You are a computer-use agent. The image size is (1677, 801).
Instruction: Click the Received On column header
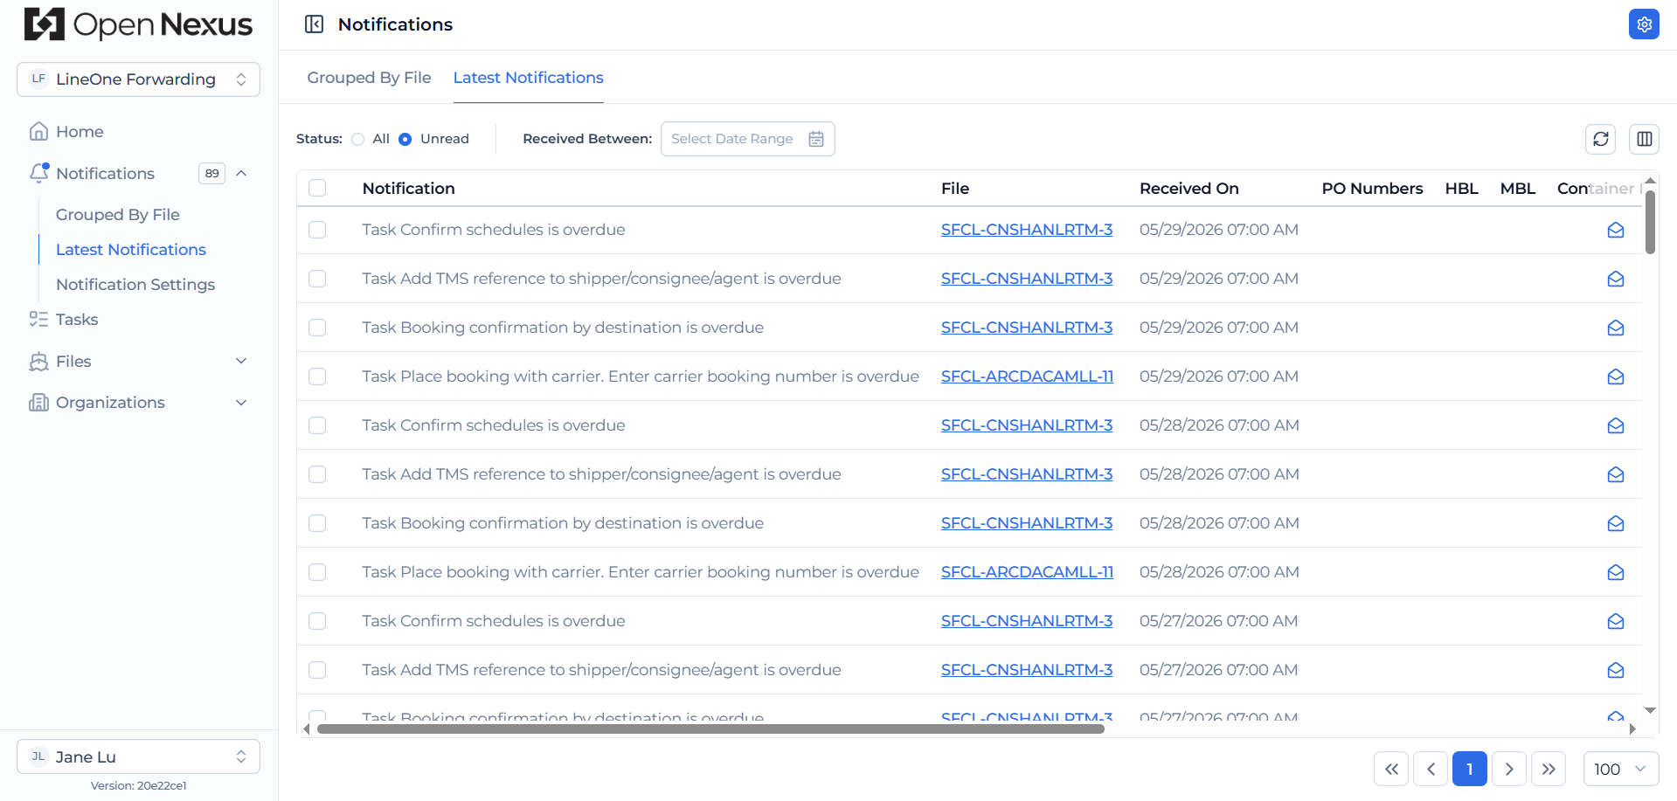1188,188
